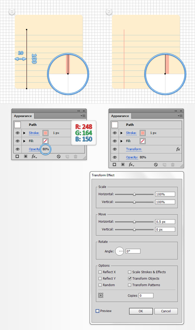
Task: Toggle Fill visibility in right Appearance panel
Action: click(x=115, y=141)
